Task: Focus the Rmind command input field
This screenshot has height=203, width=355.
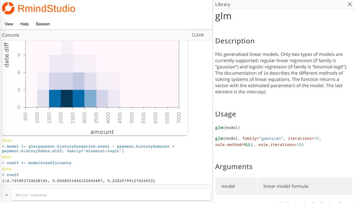Action: [111, 195]
